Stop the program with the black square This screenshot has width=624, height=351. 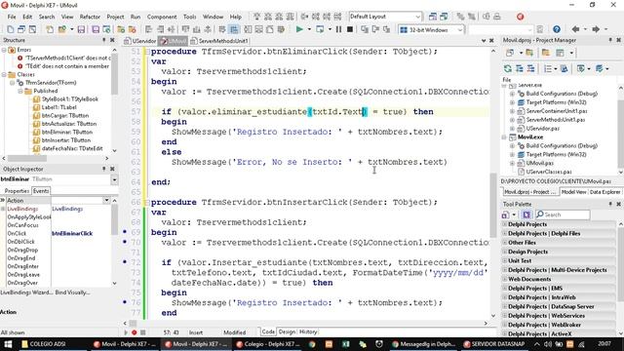350,29
